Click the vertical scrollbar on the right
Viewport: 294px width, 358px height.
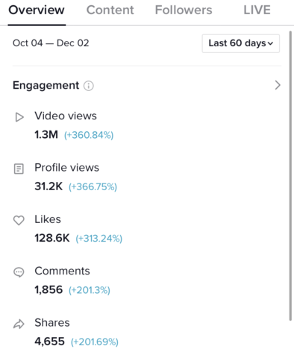(290, 176)
